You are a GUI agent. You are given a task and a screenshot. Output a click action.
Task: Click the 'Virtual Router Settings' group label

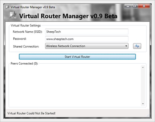[x=26, y=25]
